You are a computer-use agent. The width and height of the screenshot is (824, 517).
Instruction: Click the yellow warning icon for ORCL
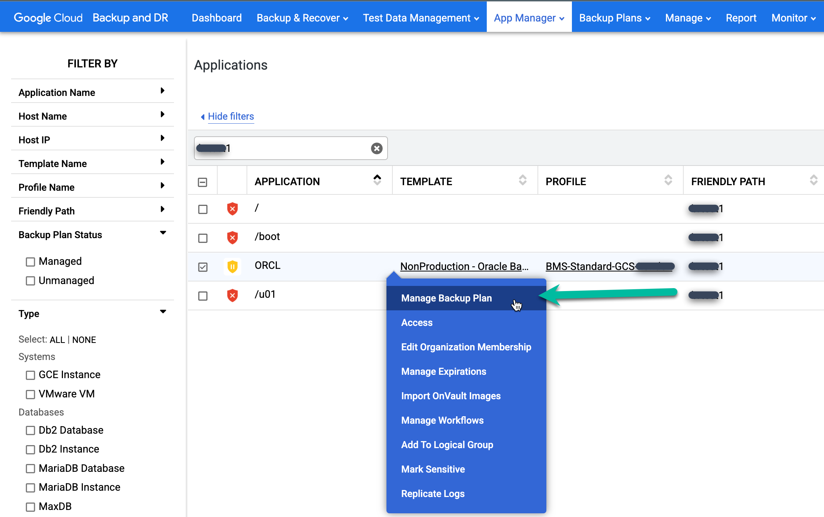[232, 266]
